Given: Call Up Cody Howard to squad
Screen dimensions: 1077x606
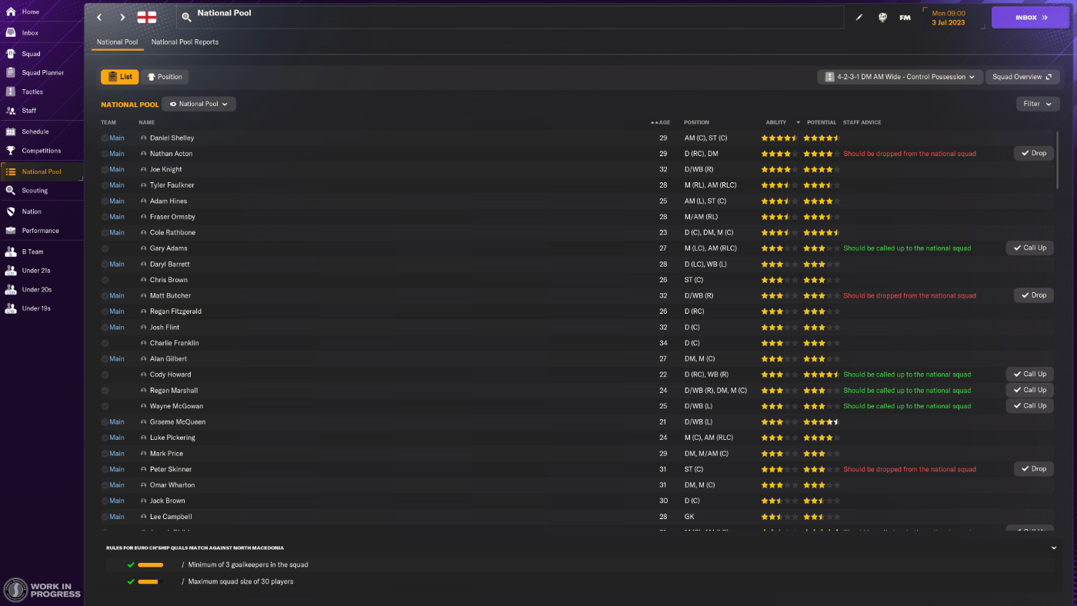Looking at the screenshot, I should [1029, 375].
